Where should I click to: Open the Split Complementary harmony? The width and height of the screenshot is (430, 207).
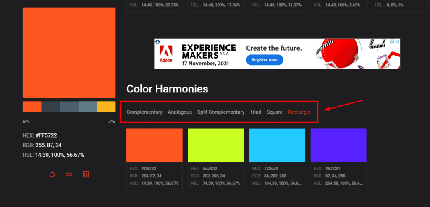click(x=221, y=112)
